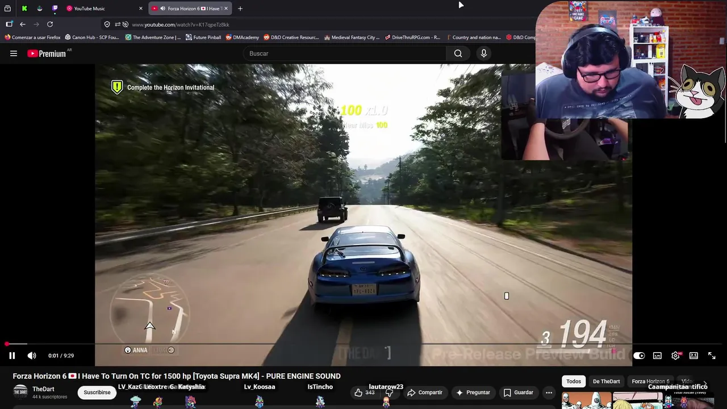Go back in browser history
The width and height of the screenshot is (727, 409).
click(23, 24)
